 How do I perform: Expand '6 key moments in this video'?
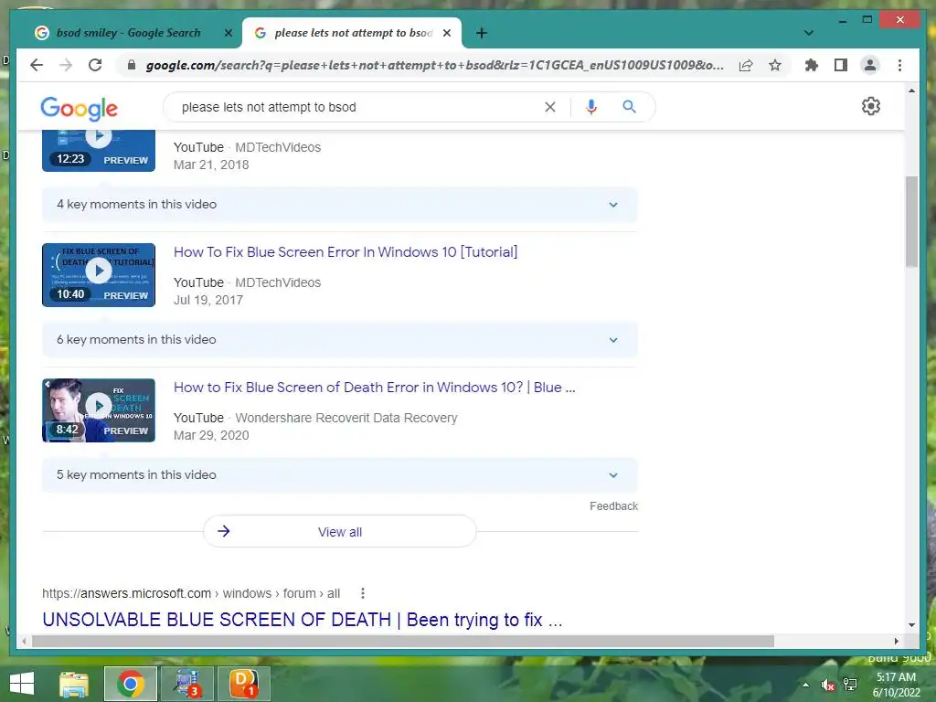pyautogui.click(x=340, y=340)
